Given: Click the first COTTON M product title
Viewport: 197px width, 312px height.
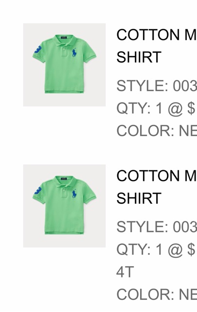Looking at the screenshot, I should coord(157,35).
